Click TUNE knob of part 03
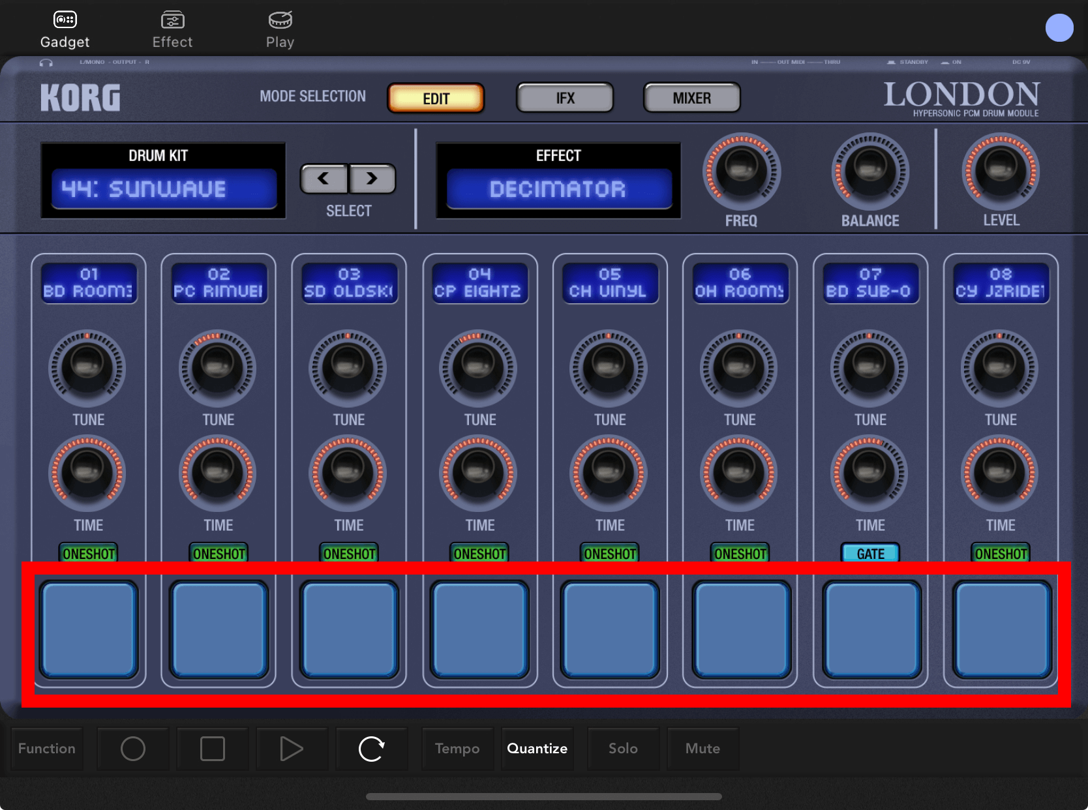1088x810 pixels. point(348,368)
